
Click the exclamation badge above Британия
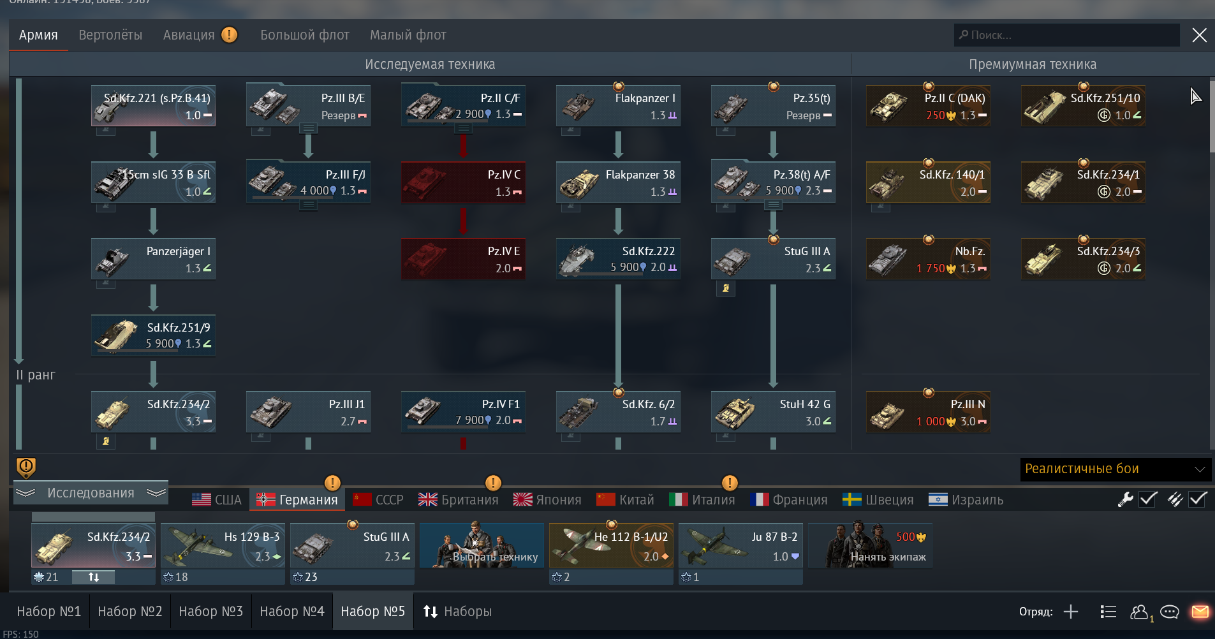[493, 483]
